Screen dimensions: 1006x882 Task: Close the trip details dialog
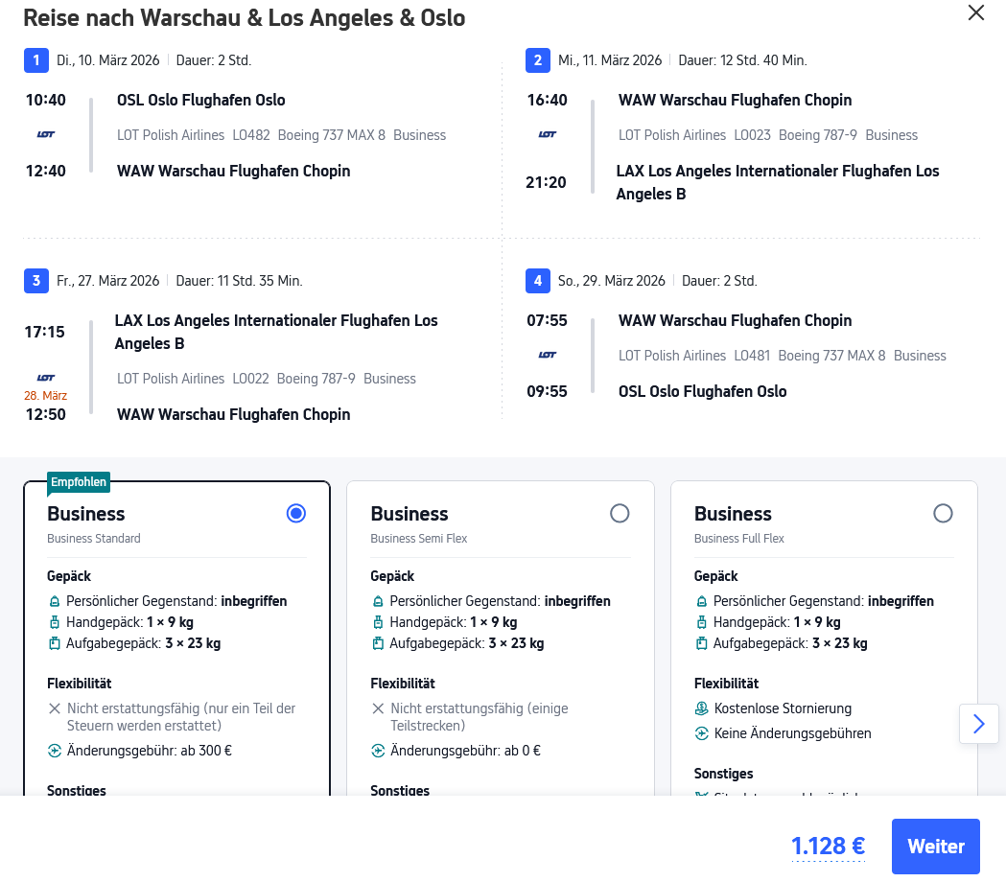click(x=976, y=13)
